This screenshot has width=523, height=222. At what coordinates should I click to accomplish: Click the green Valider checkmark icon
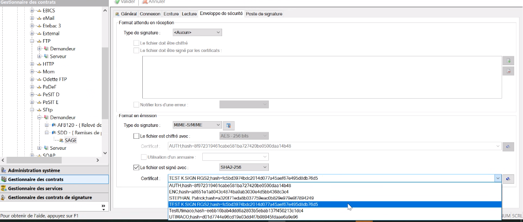(x=117, y=2)
